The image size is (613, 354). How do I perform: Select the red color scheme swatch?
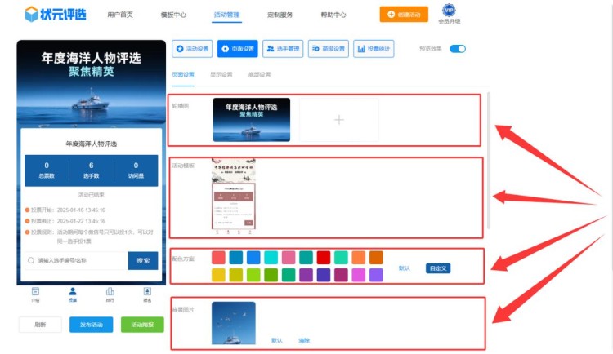(324, 258)
